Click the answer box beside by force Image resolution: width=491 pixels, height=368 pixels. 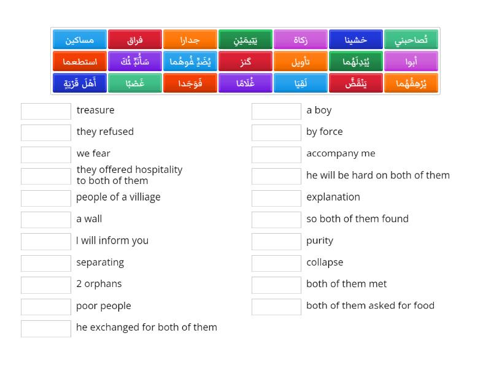tap(276, 132)
